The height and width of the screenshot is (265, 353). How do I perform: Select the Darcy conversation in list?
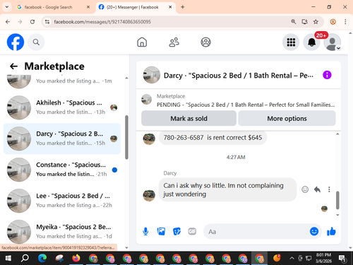coord(62,139)
